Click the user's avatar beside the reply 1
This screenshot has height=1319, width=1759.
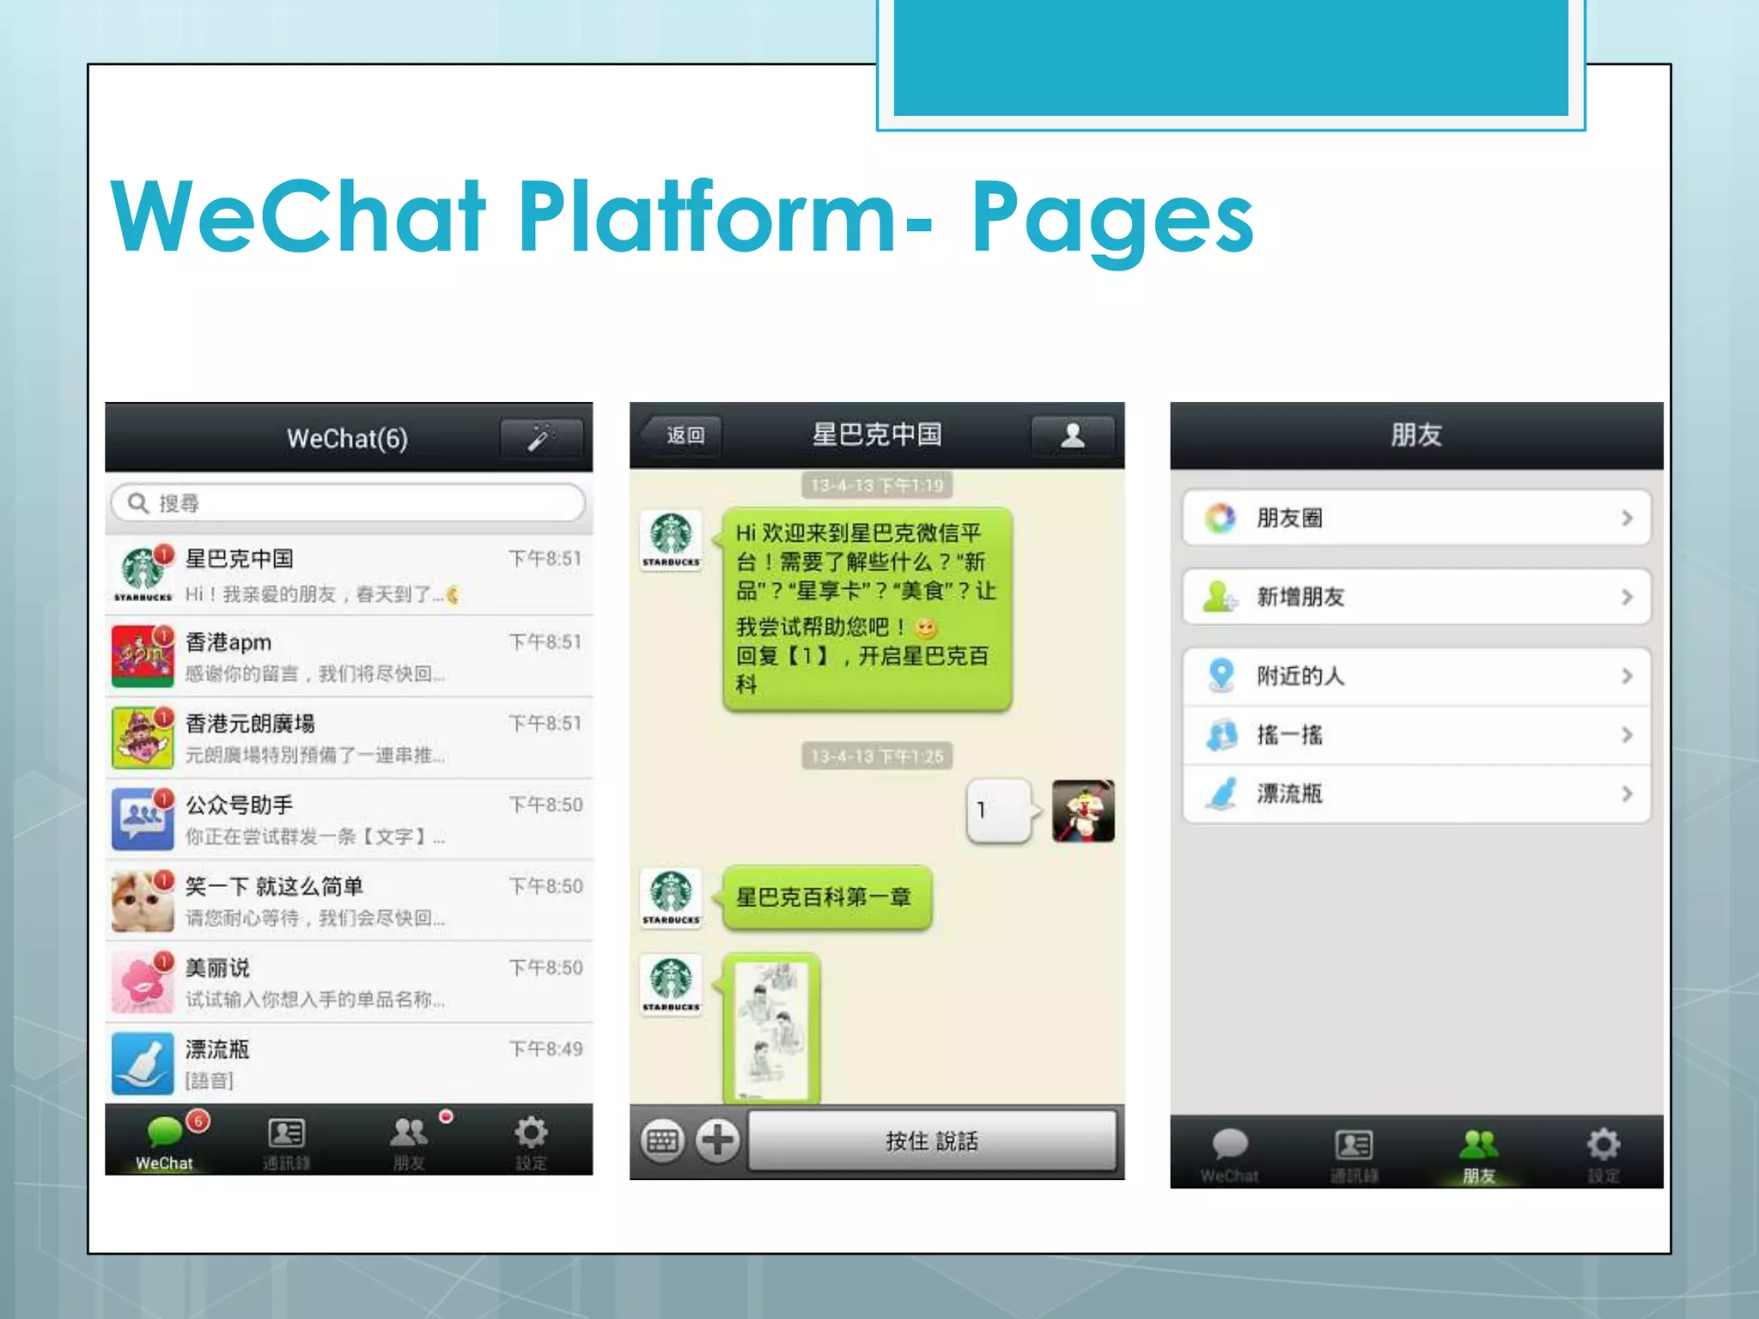(1084, 811)
